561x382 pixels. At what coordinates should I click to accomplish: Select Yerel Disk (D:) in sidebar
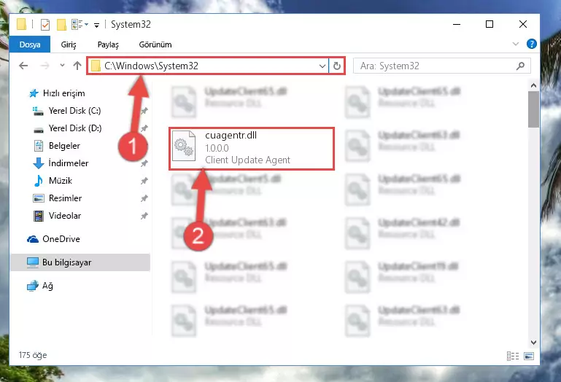tap(75, 128)
